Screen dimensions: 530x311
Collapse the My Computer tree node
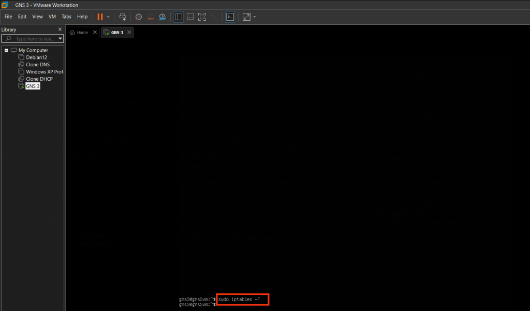pyautogui.click(x=6, y=50)
